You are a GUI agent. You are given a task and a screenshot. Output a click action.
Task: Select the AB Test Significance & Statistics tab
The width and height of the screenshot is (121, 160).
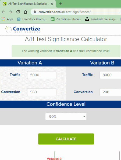pyautogui.click(x=28, y=4)
